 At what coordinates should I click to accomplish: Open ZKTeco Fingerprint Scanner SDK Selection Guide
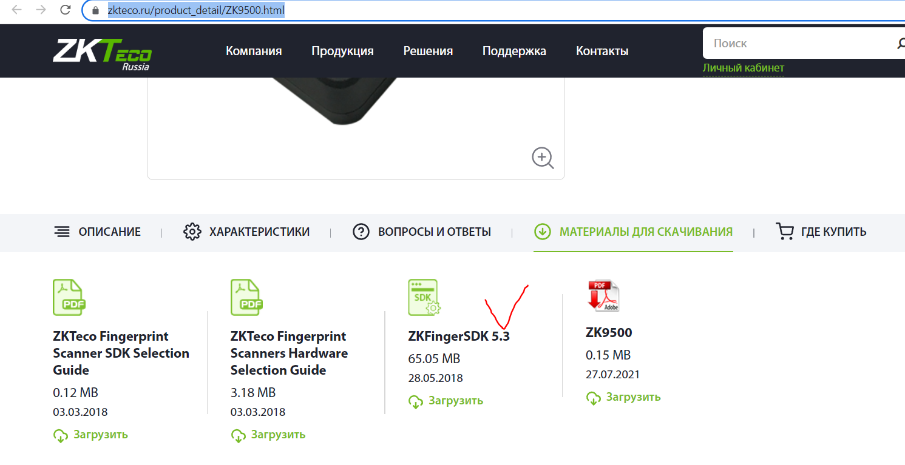pos(121,353)
